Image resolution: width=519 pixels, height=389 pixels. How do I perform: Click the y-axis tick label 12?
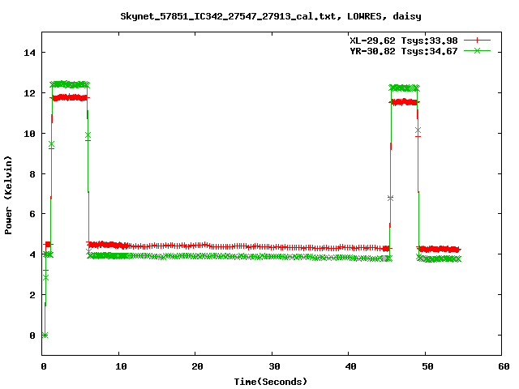coord(29,93)
